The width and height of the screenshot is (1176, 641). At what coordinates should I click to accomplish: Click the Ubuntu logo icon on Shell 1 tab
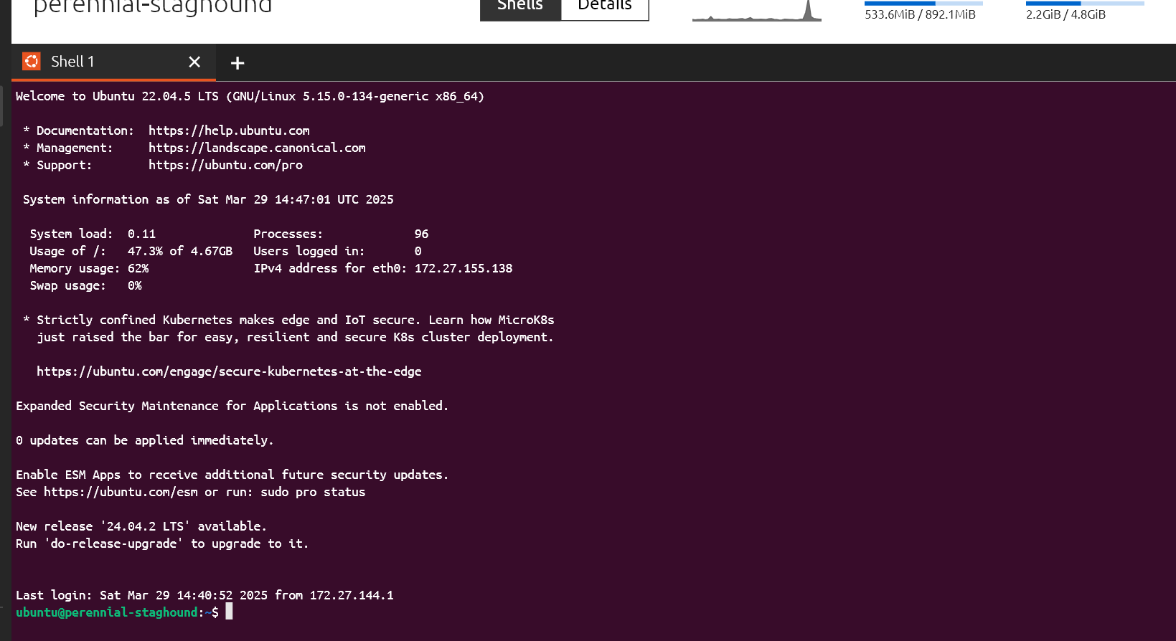click(x=32, y=62)
